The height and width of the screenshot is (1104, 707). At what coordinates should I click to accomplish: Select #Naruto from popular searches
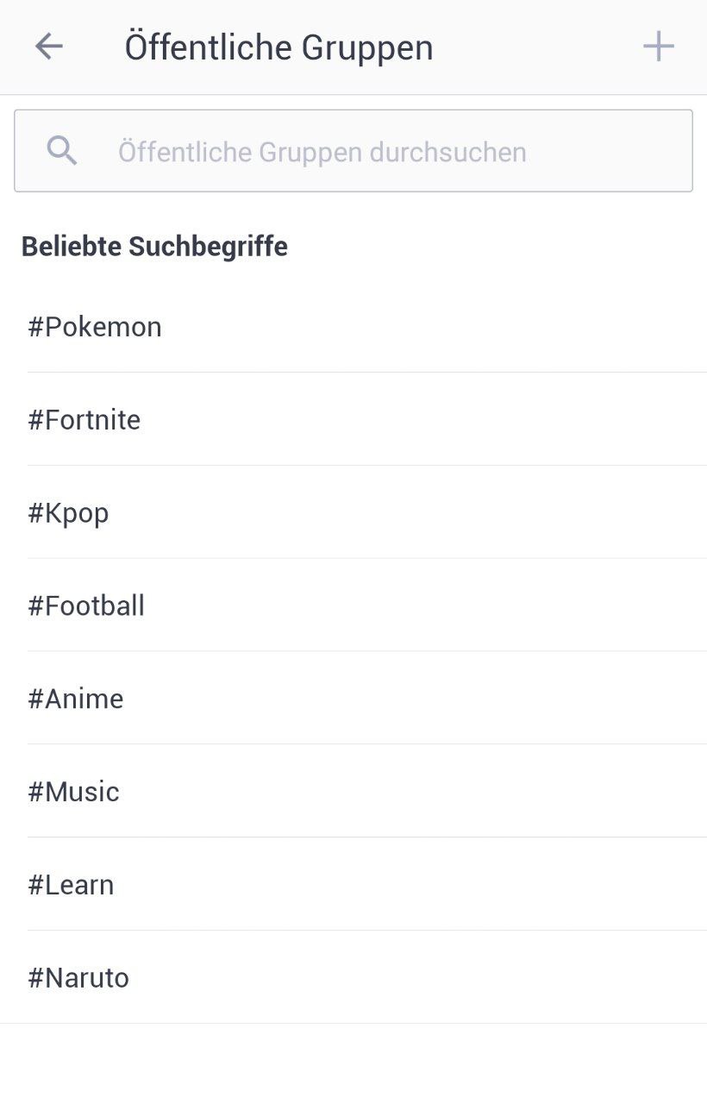[x=353, y=978]
